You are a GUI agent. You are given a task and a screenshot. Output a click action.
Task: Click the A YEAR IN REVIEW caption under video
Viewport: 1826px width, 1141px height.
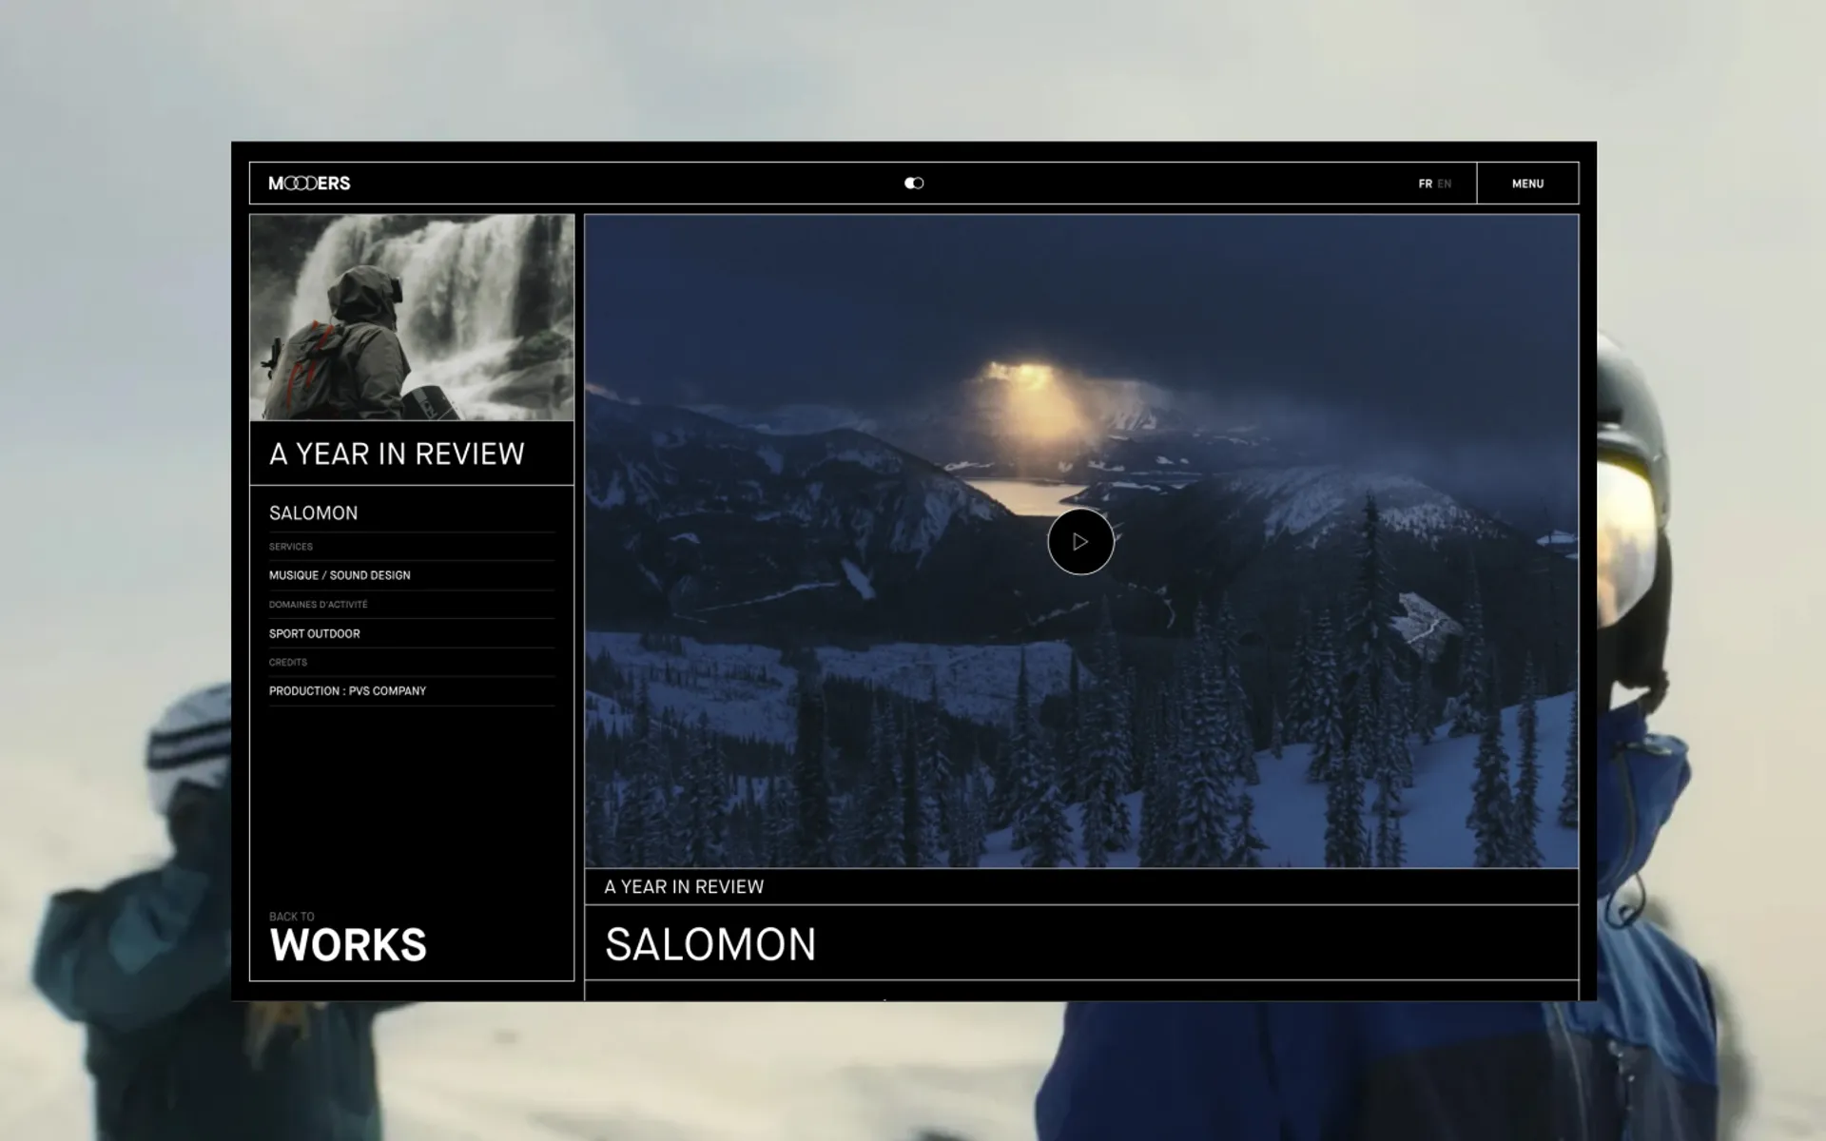coord(684,887)
